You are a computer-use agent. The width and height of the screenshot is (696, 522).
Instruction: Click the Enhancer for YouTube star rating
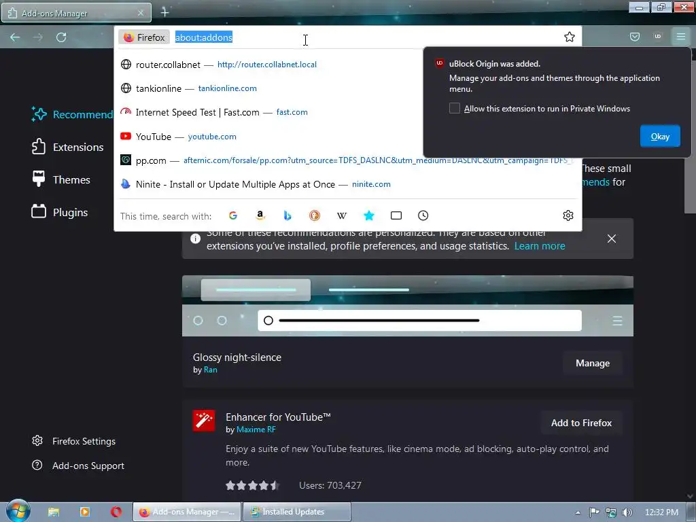click(x=252, y=485)
